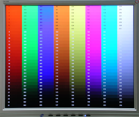Click the number 127 in the orange column

pos(57,105)
